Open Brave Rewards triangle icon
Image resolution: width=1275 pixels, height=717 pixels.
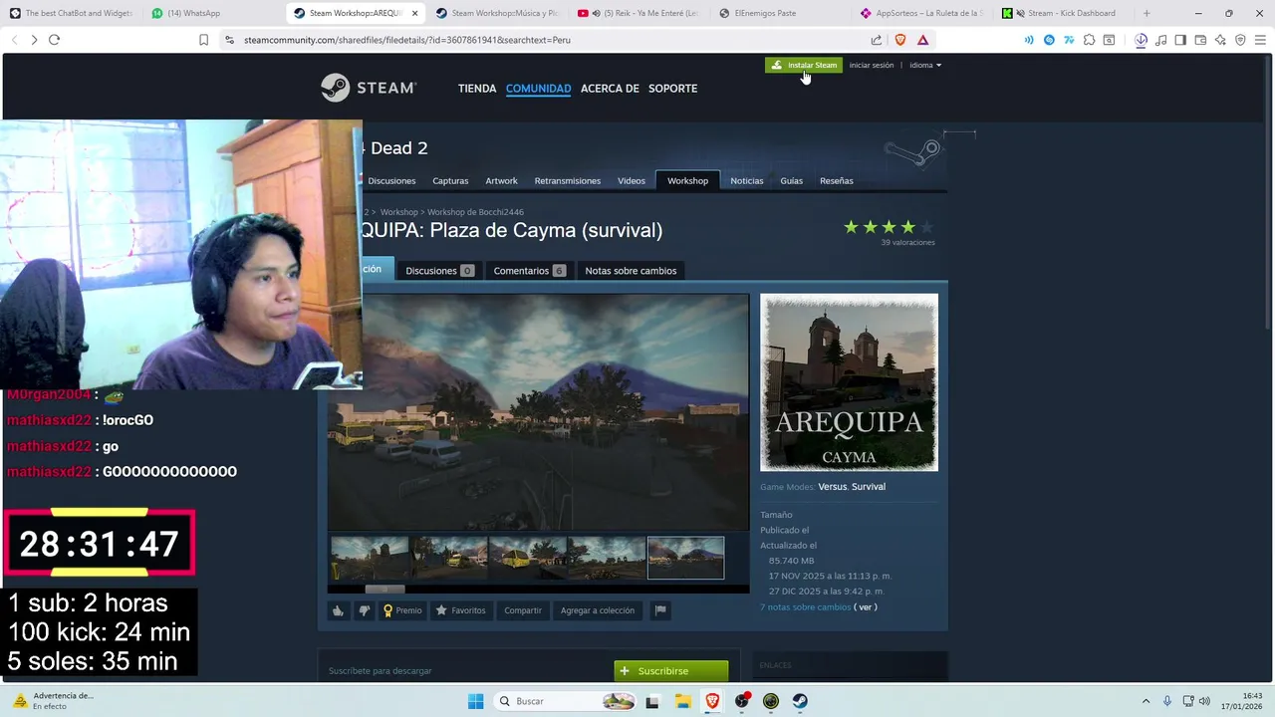(923, 40)
